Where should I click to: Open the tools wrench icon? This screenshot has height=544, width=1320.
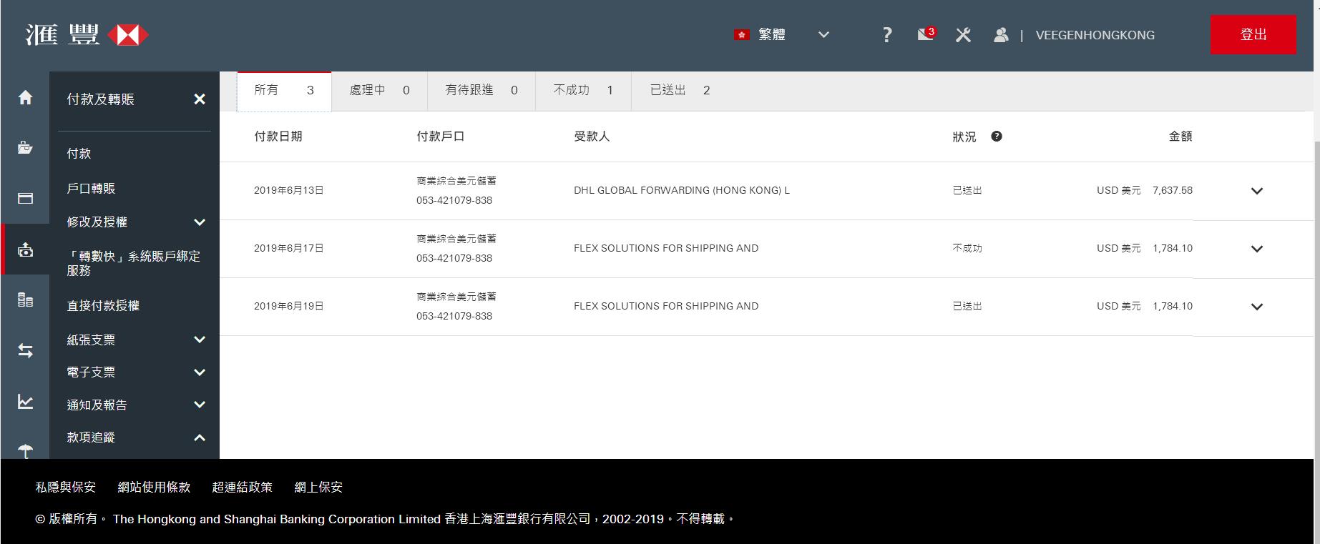pyautogui.click(x=963, y=34)
